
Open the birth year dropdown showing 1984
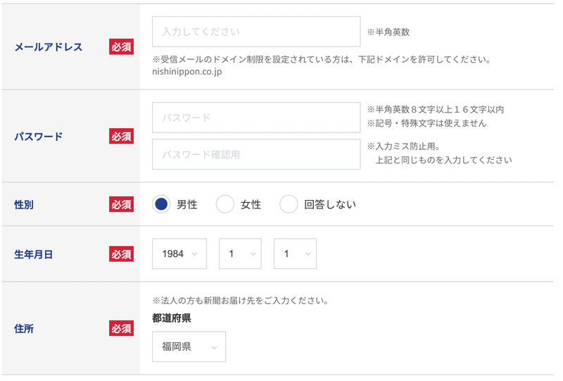coord(179,254)
